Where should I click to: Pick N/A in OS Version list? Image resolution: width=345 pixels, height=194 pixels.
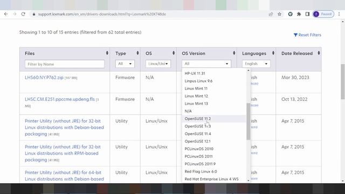click(x=214, y=111)
